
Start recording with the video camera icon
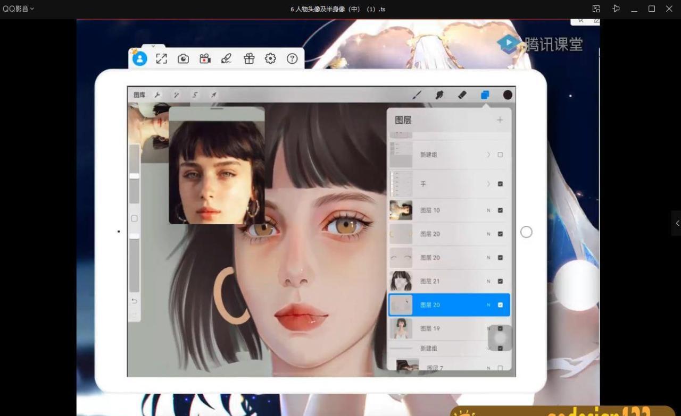(x=205, y=59)
